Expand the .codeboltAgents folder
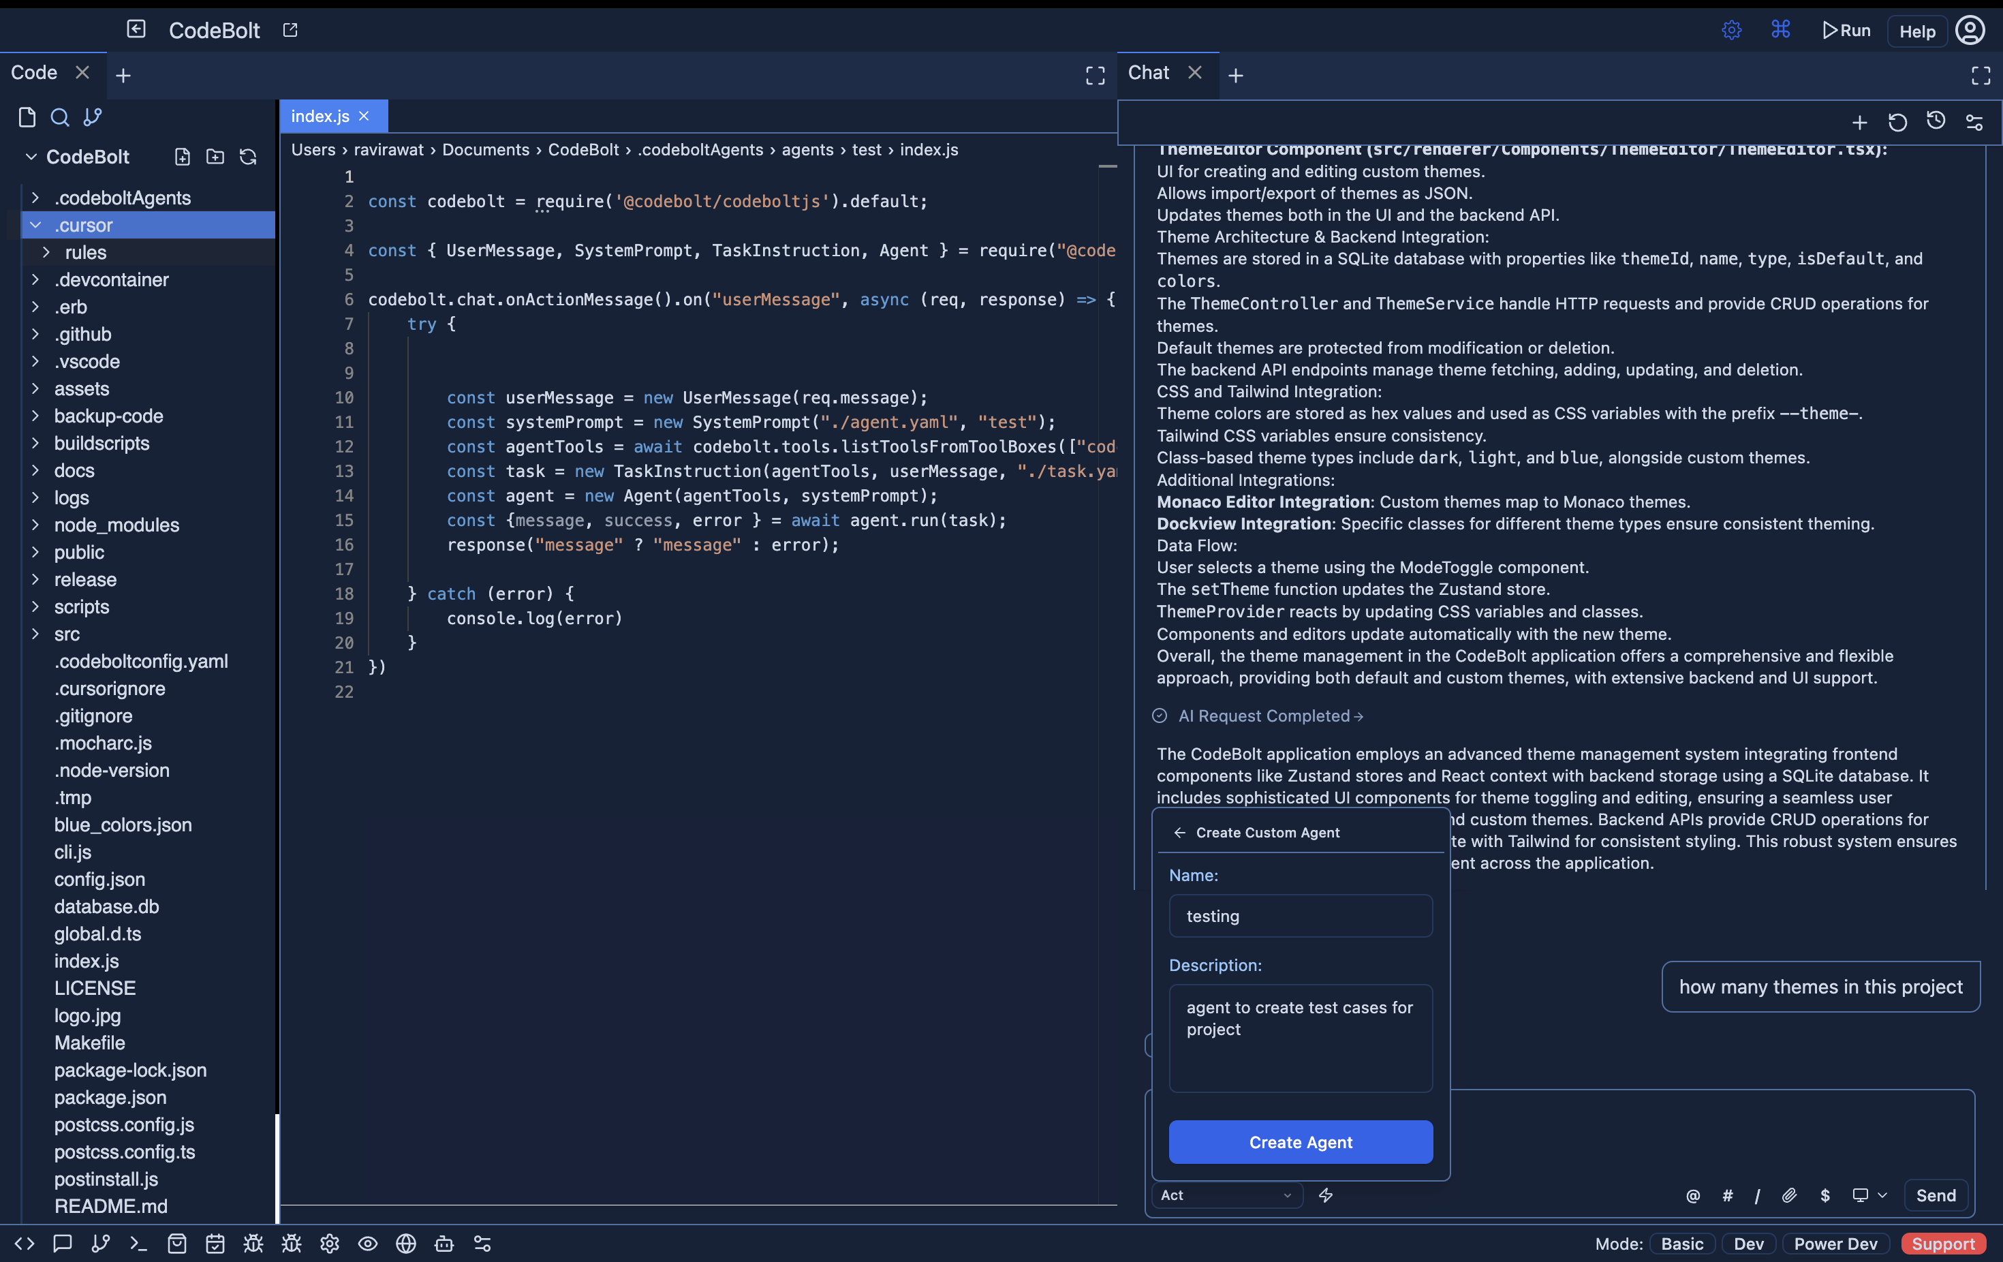Viewport: 2003px width, 1262px height. click(x=35, y=198)
